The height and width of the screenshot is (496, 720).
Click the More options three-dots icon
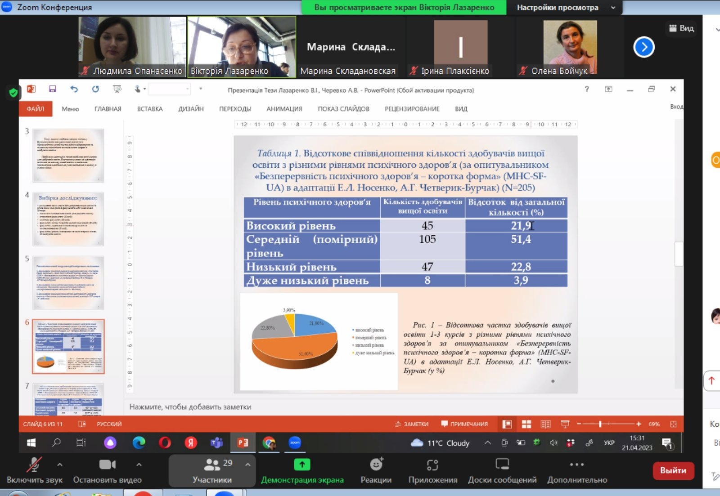(576, 465)
